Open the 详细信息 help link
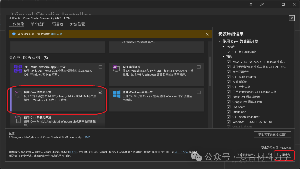The image size is (300, 169). tap(56, 34)
